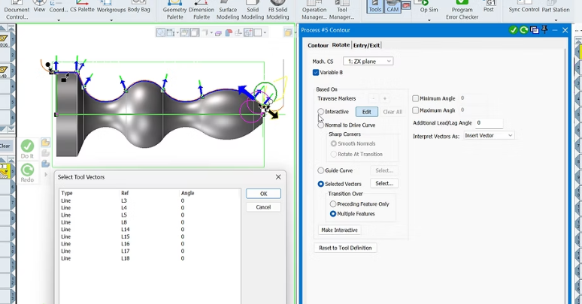This screenshot has height=304, width=582.
Task: Choose Preceding Feature Only option
Action: (333, 204)
